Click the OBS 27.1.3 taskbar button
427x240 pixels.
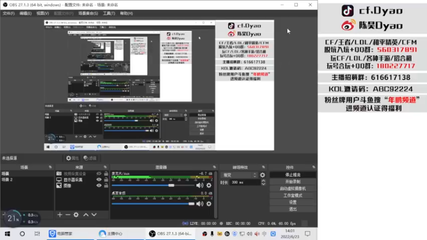coord(171,234)
